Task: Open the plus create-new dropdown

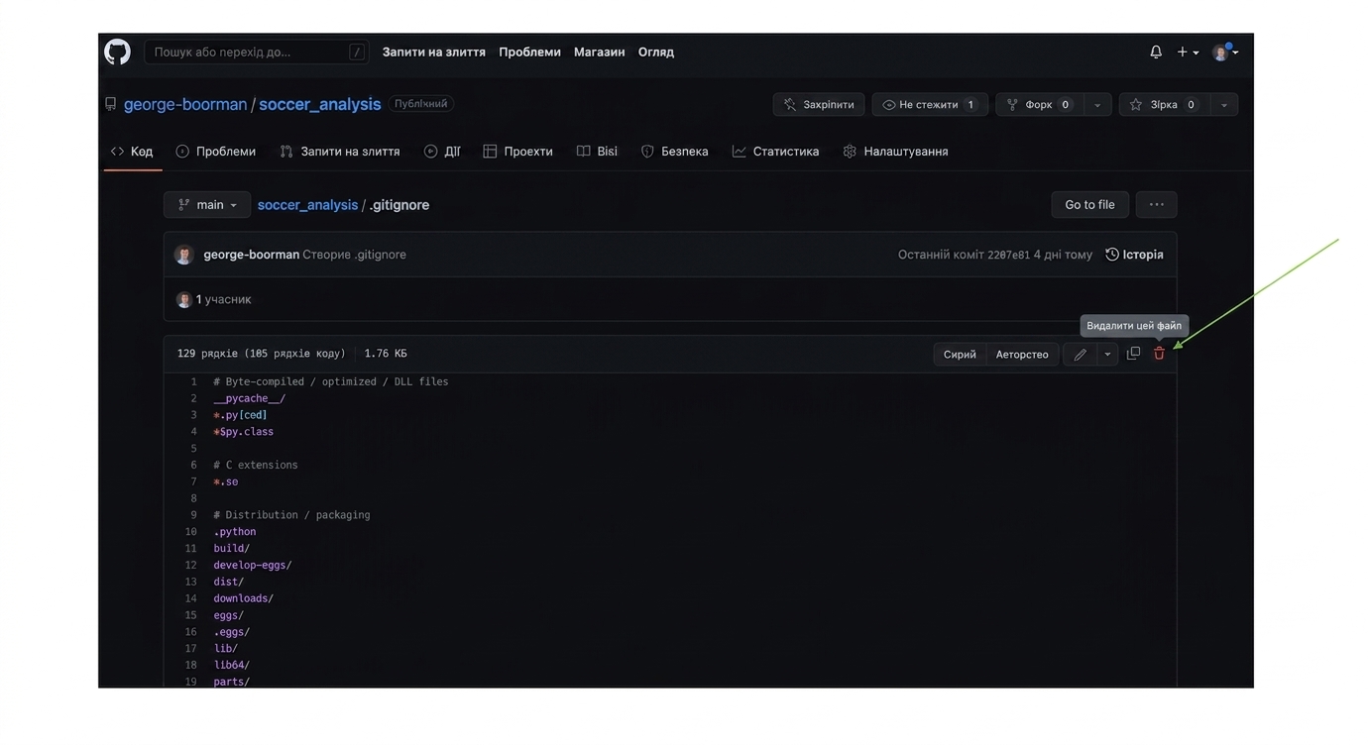Action: [1188, 52]
